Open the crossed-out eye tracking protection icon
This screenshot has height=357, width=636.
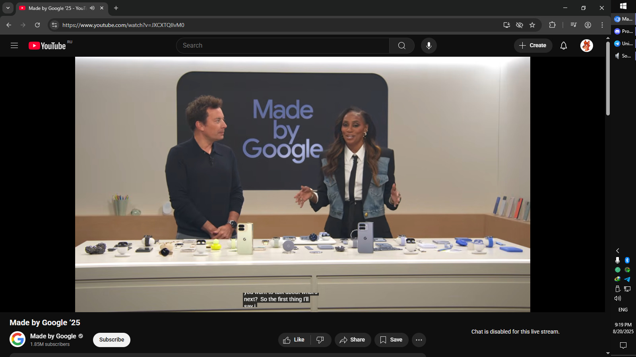coord(520,25)
